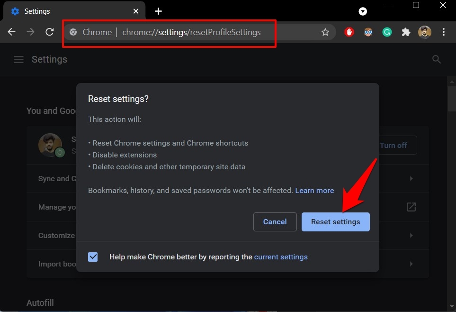Open the red hand ad blocker extension
The image size is (456, 312).
pyautogui.click(x=349, y=32)
